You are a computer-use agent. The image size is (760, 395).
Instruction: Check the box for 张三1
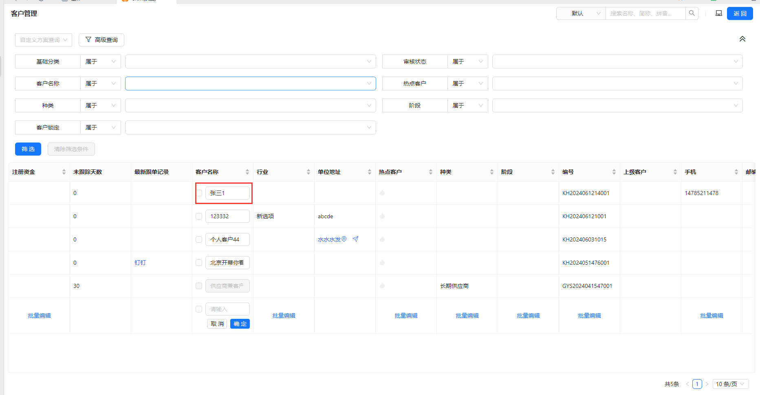199,193
